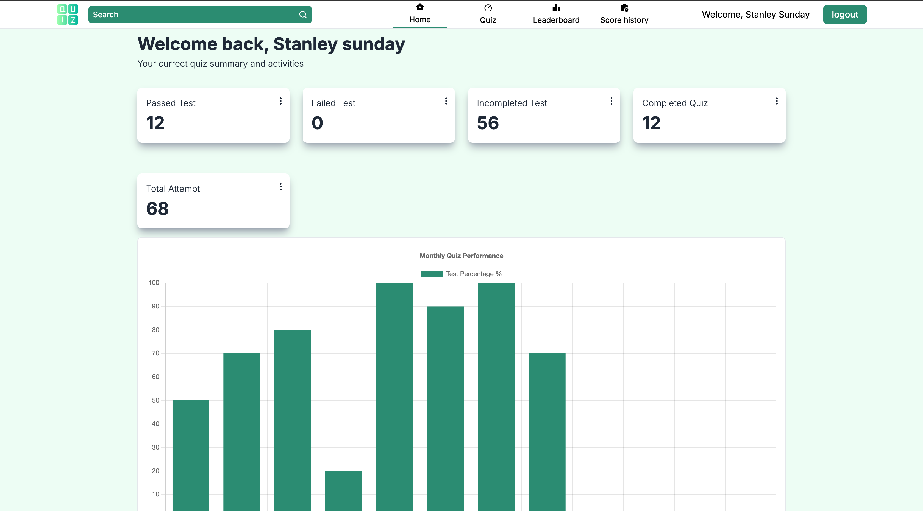Toggle Test Percentage % legend swatch
Viewport: 923px width, 511px height.
click(x=431, y=274)
